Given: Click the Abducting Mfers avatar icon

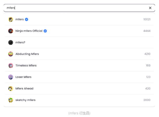Looking at the screenshot, I should (x=10, y=54).
